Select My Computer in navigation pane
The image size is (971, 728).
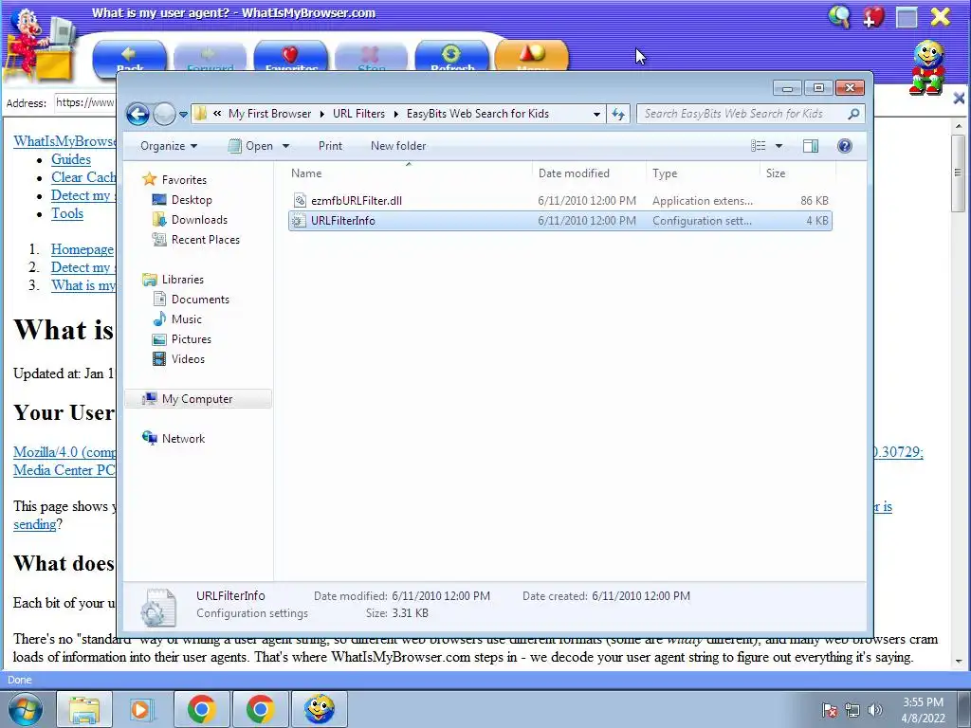tap(197, 399)
